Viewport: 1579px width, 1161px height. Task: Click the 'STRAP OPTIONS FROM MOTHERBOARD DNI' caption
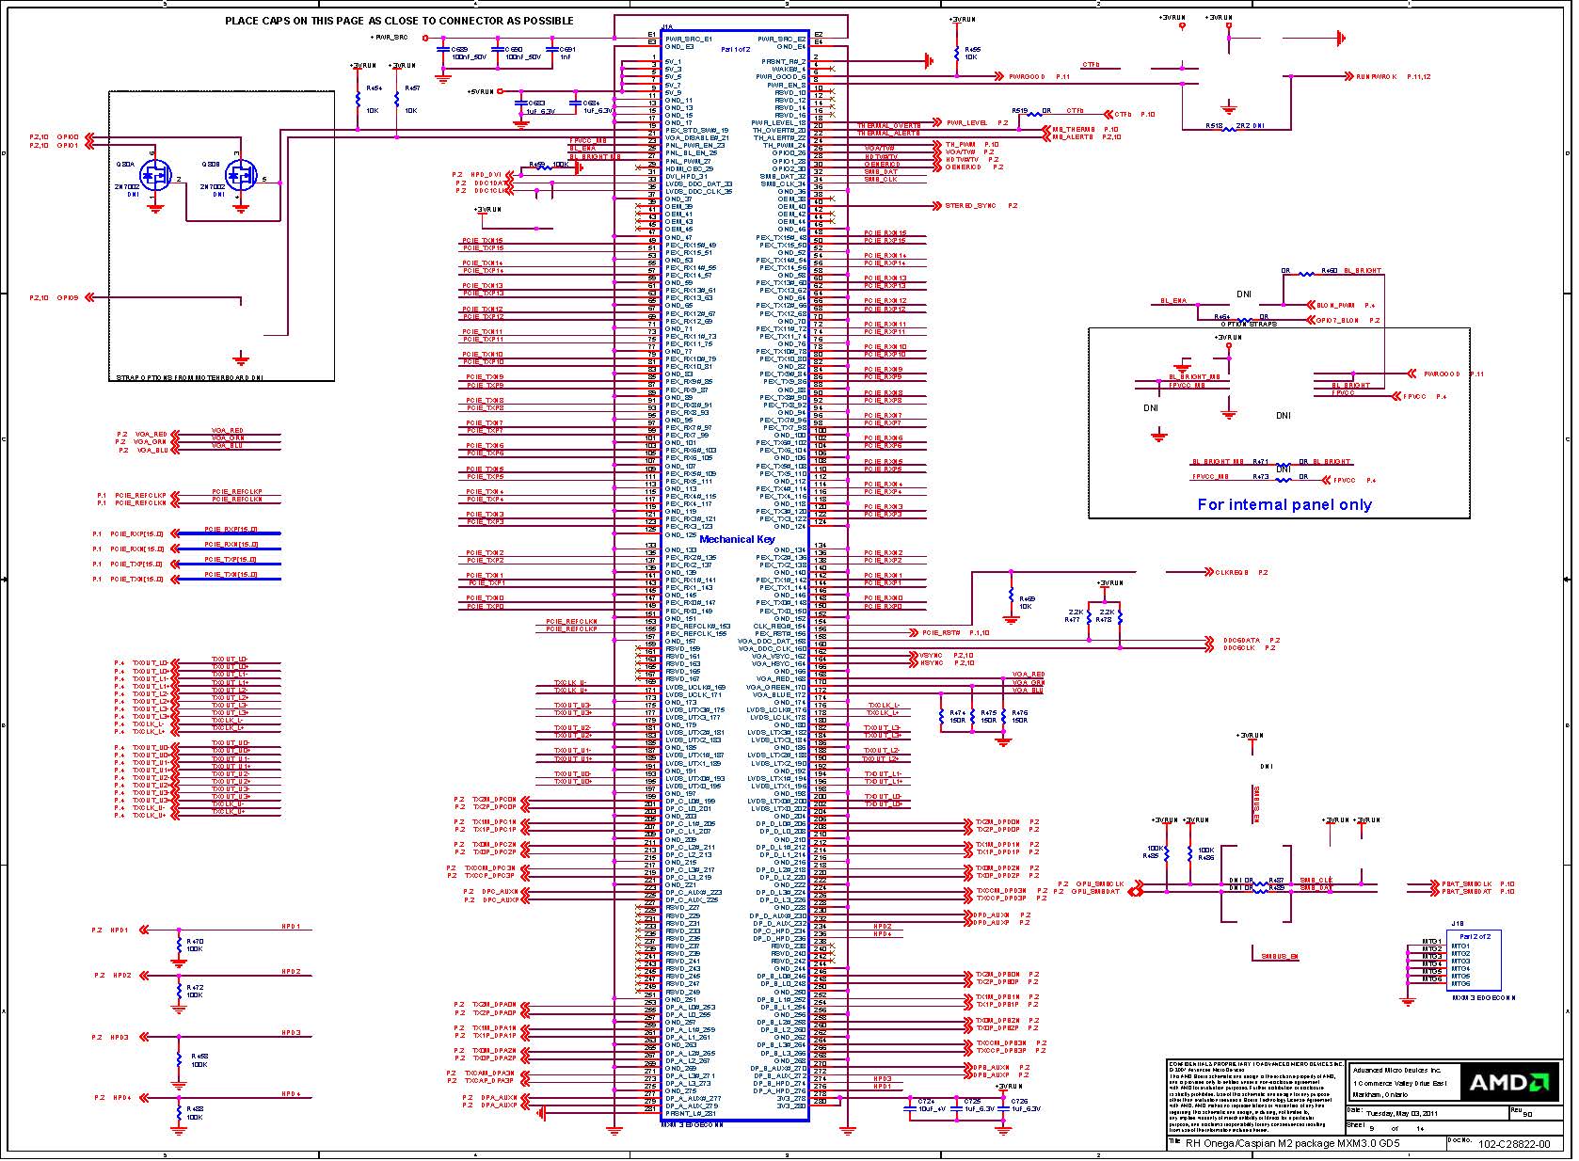[189, 377]
